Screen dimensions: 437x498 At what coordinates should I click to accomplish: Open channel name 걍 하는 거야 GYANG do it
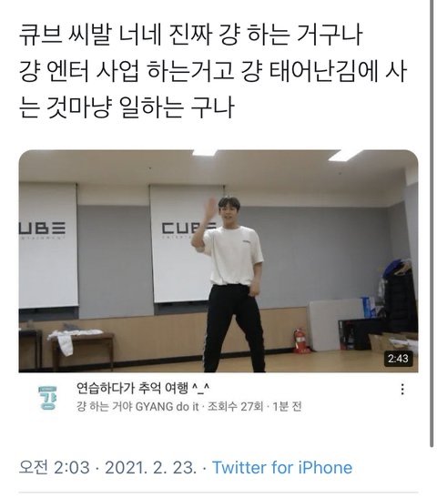[137, 406]
